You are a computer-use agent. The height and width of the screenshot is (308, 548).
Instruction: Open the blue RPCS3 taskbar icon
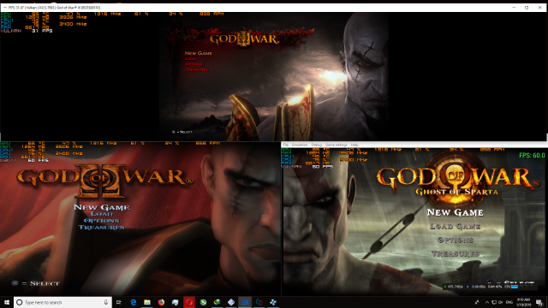click(x=245, y=302)
